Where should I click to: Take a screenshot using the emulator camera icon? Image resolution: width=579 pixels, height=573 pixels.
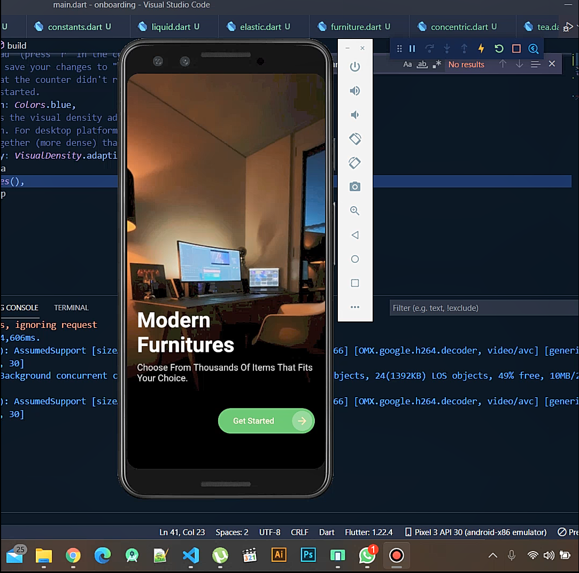tap(354, 186)
